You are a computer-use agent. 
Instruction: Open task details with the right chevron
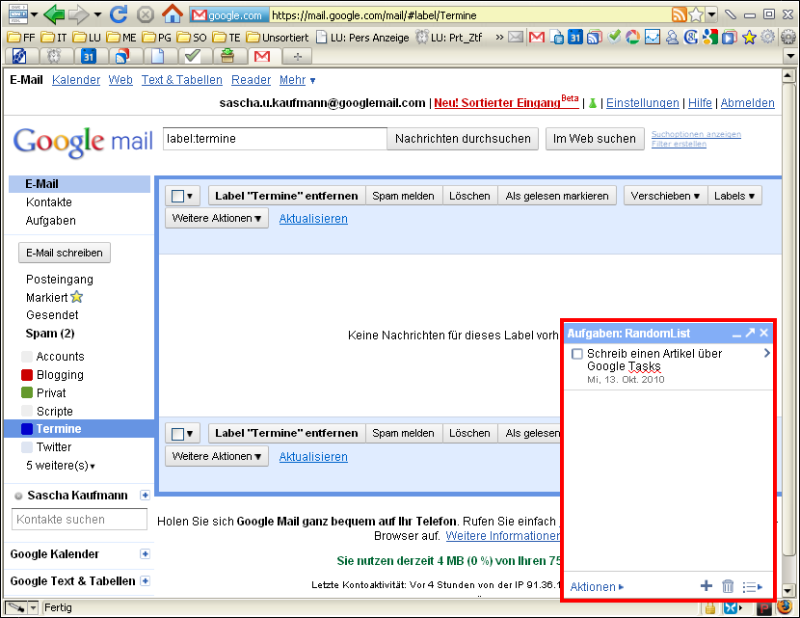pyautogui.click(x=767, y=353)
